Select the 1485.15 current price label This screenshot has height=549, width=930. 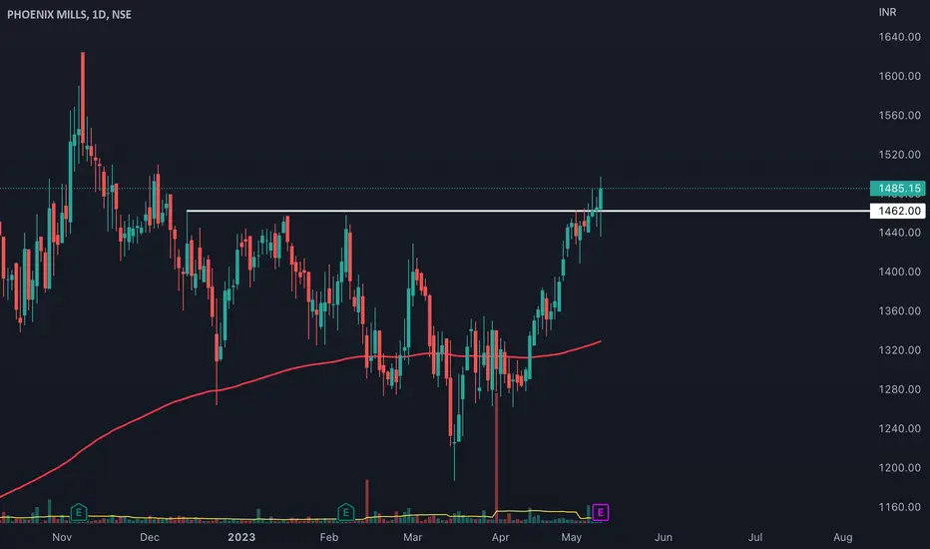click(x=897, y=189)
